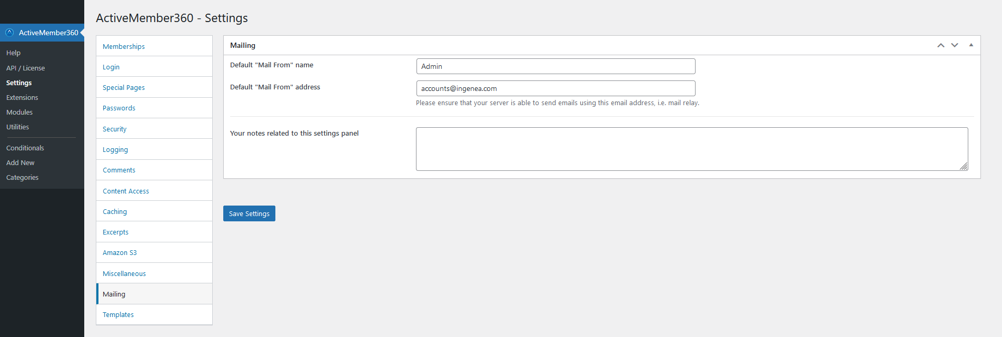Screen dimensions: 1002x337
Task: Select Settings in the admin sidebar
Action: click(19, 83)
